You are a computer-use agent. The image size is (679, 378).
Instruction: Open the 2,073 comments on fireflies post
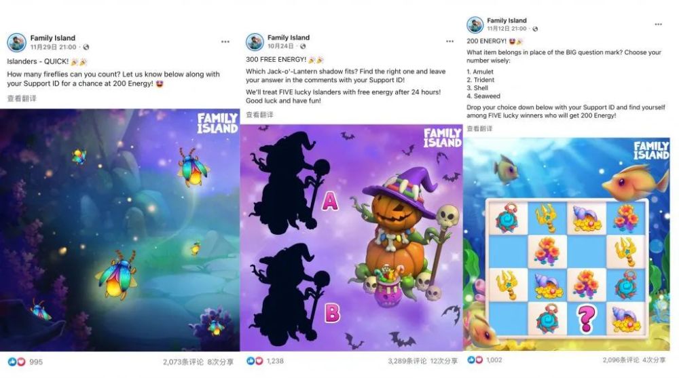(x=183, y=362)
